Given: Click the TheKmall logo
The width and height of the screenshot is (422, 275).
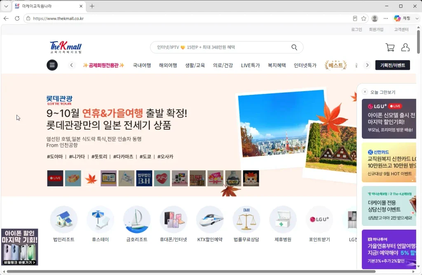Looking at the screenshot, I should click(x=66, y=47).
